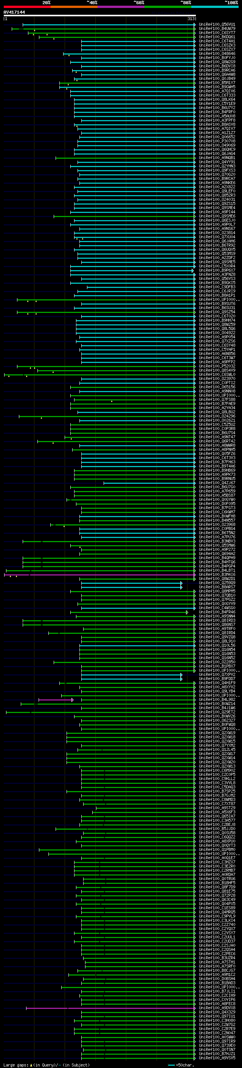Click the UniRef100_C2UUL1 hit label

[x=217, y=937]
